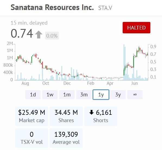Click the 0.0% change badge
The image size is (162, 150).
(x=52, y=36)
